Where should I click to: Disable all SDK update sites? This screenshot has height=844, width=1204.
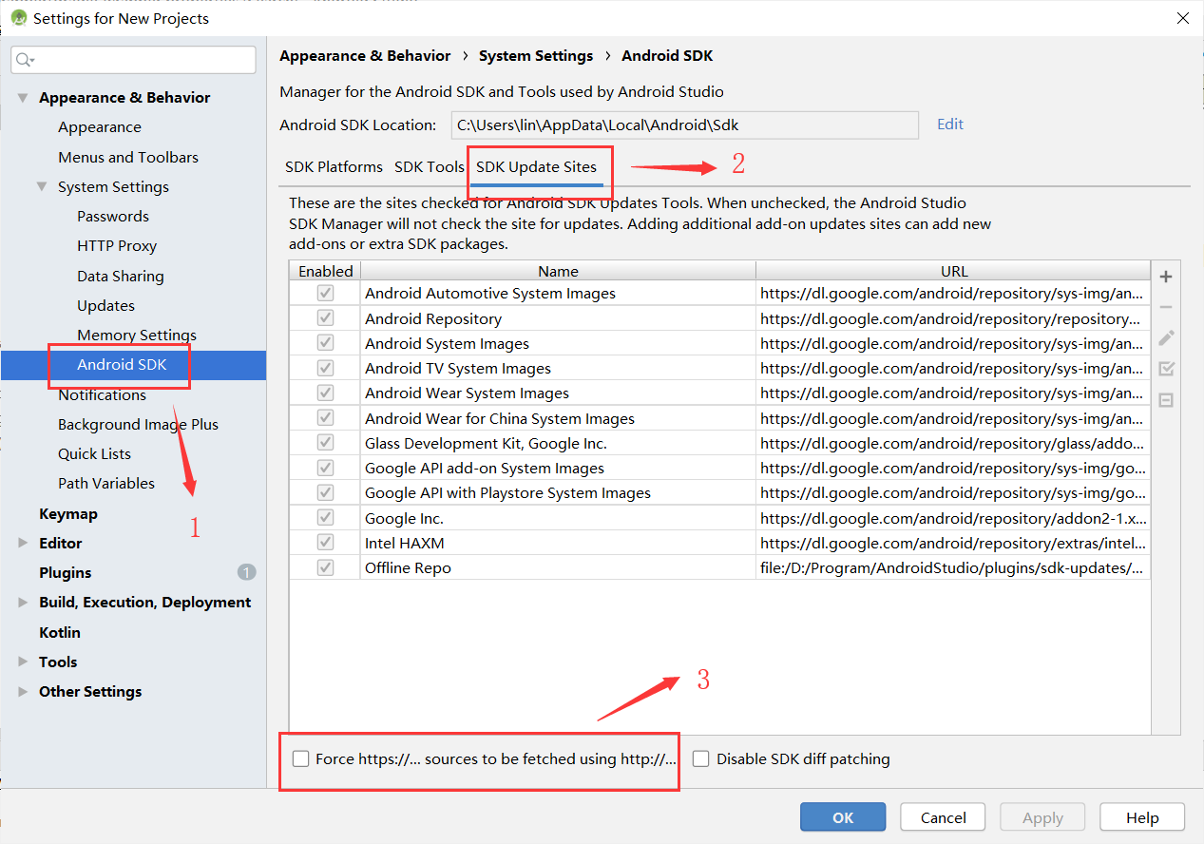pos(1166,399)
